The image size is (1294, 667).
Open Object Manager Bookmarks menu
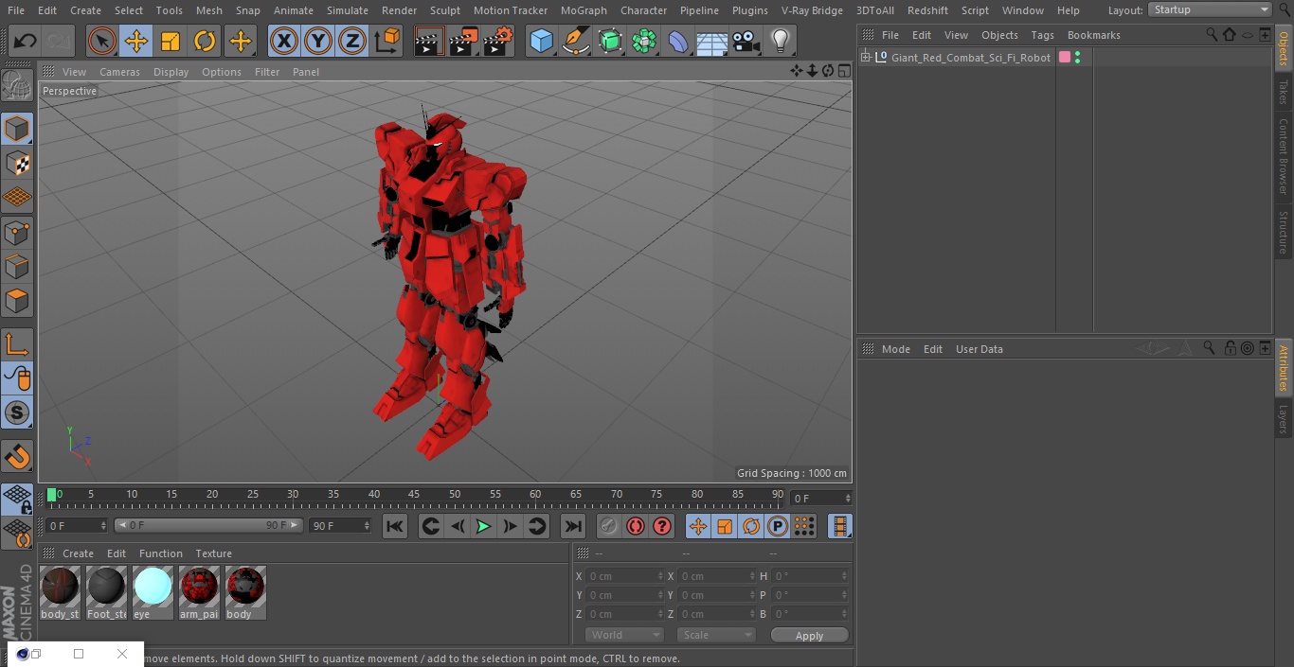pos(1093,35)
